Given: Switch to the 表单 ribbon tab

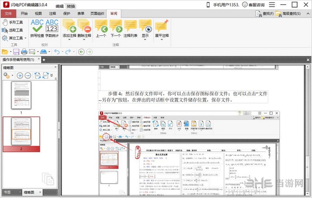Looking at the screenshot, I should (x=81, y=13).
